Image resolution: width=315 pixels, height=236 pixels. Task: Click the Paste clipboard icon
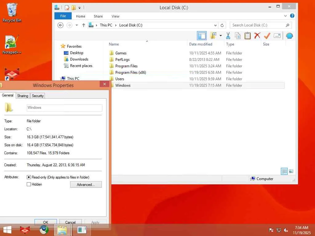pyautogui.click(x=248, y=36)
